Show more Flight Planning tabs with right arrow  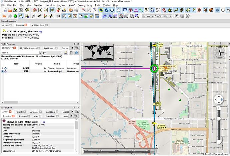[x=72, y=48]
